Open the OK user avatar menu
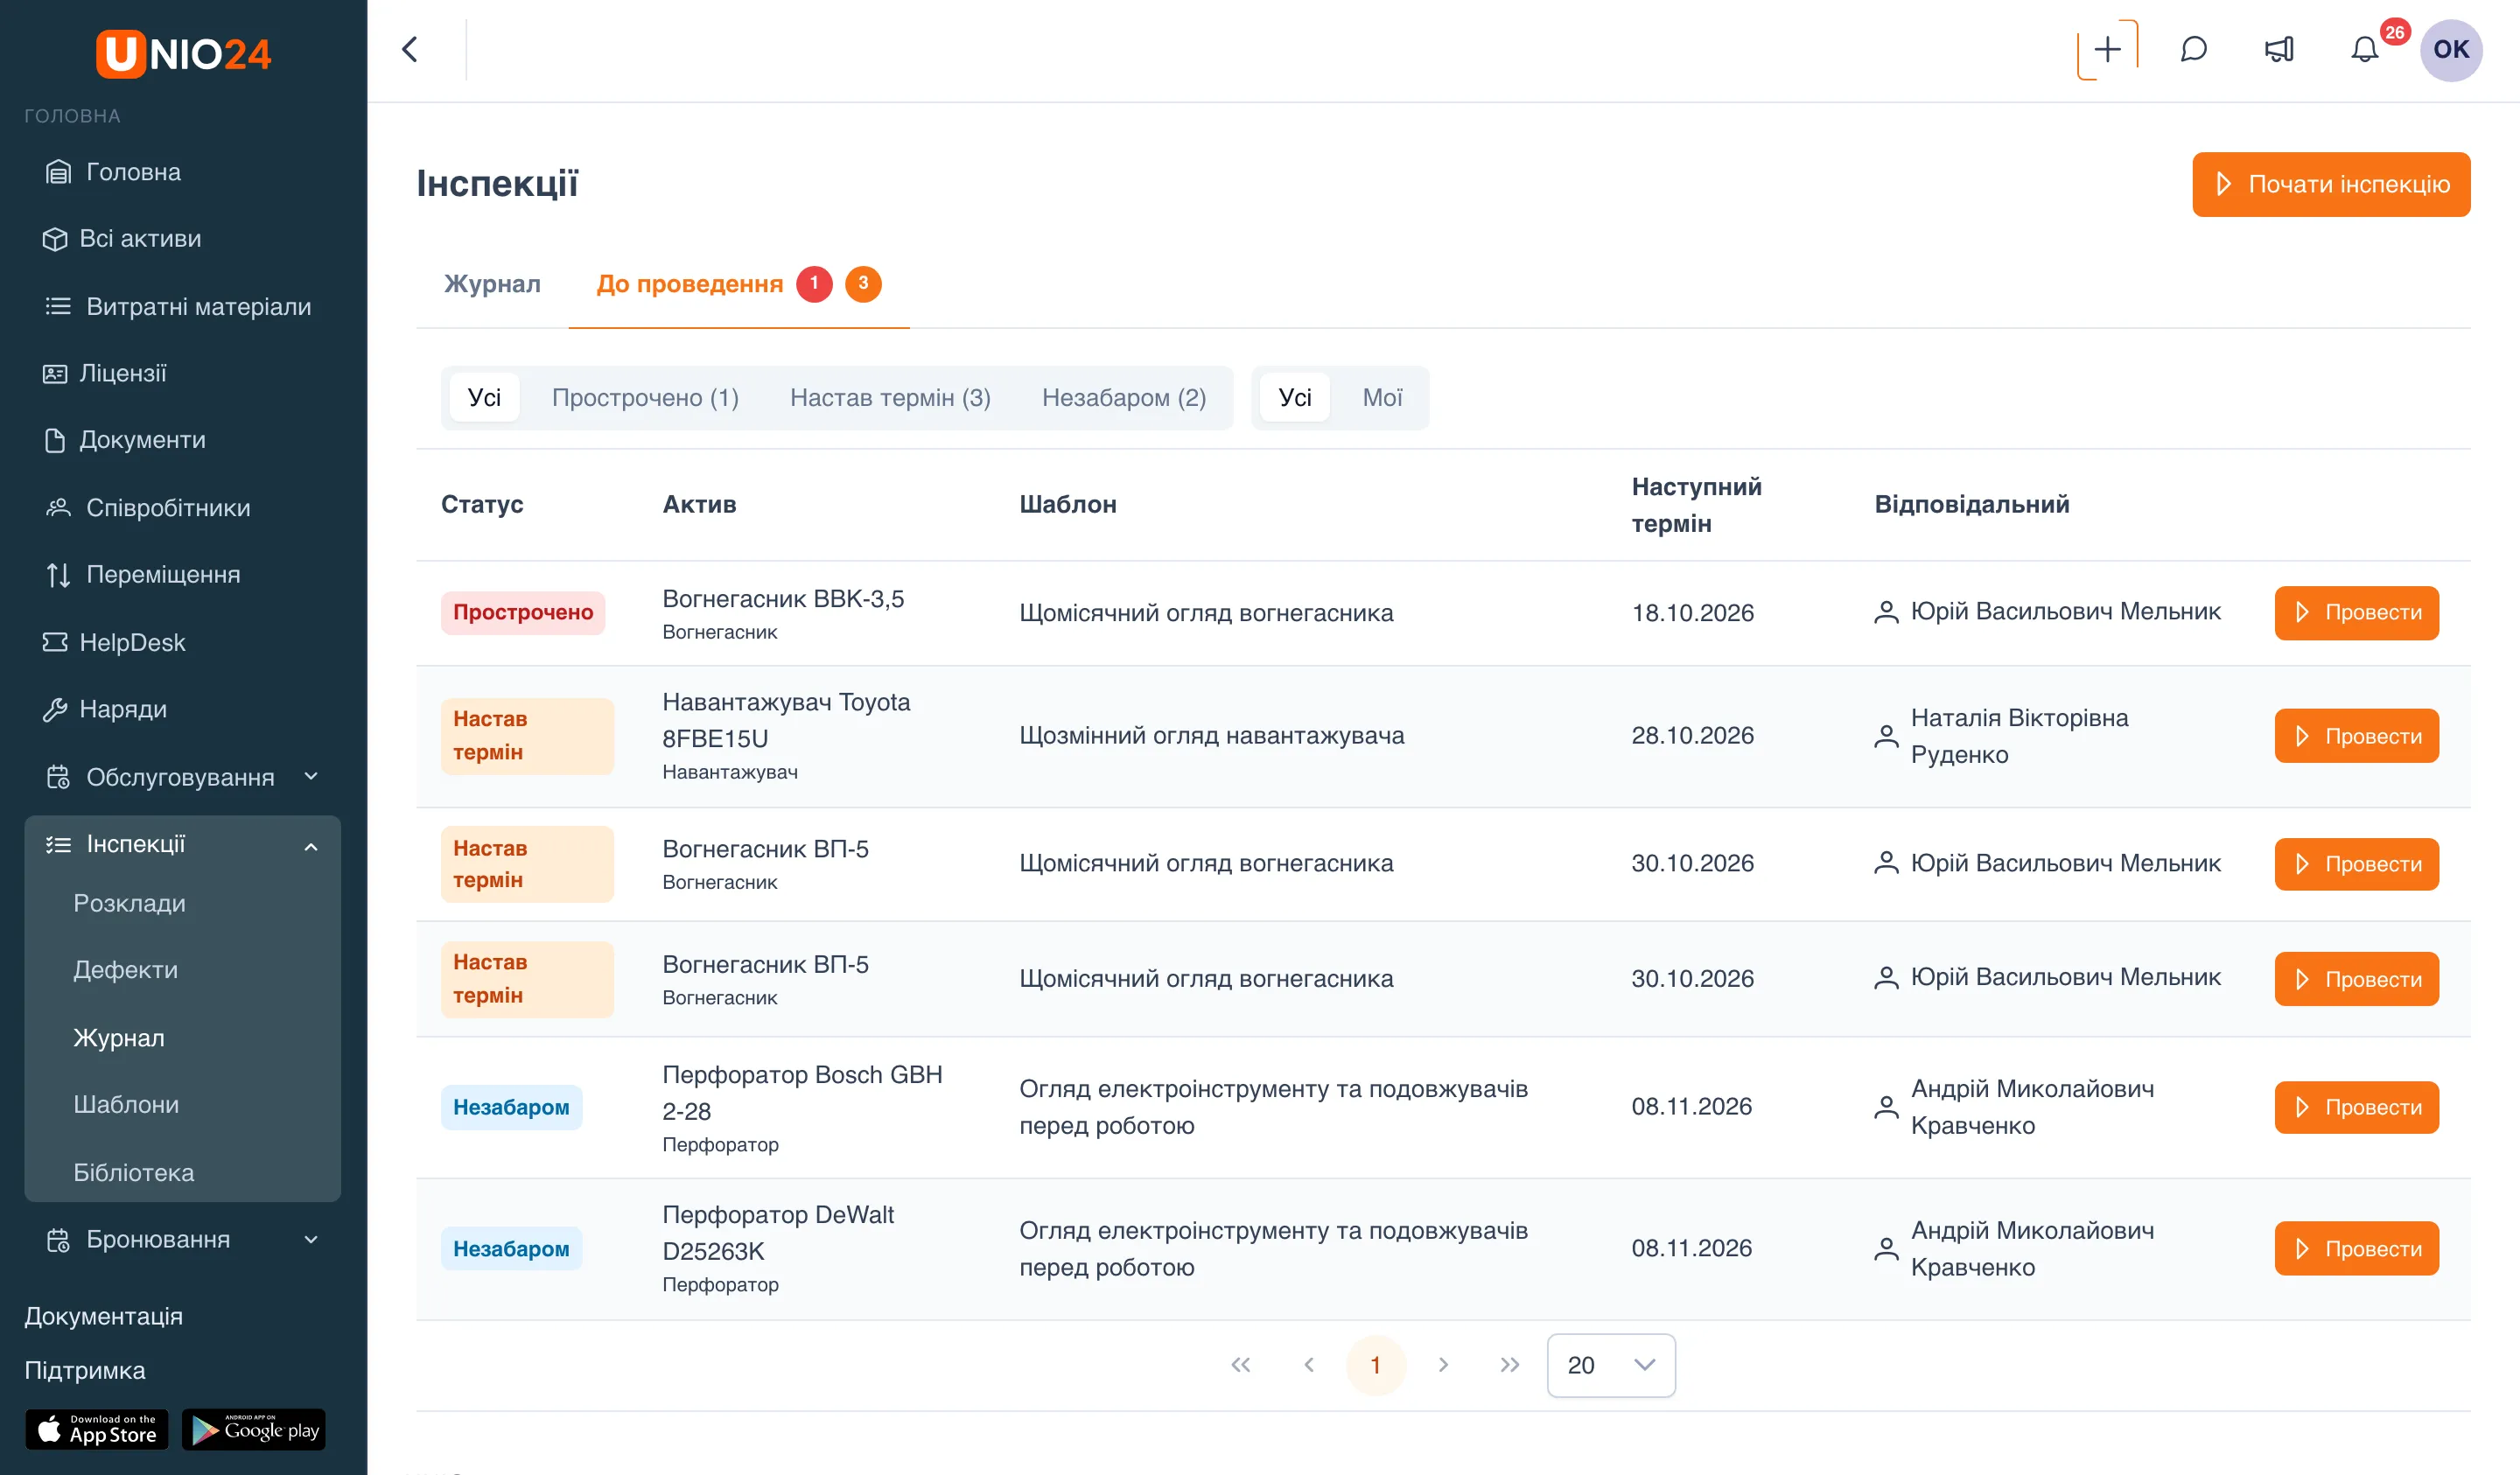The image size is (2520, 1475). point(2451,49)
